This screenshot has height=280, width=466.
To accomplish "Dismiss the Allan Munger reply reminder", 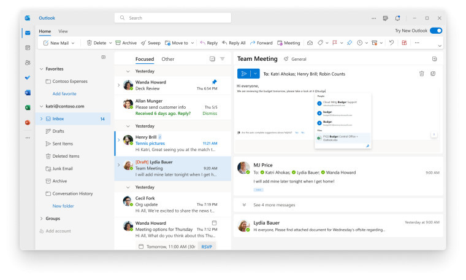I will 210,114.
